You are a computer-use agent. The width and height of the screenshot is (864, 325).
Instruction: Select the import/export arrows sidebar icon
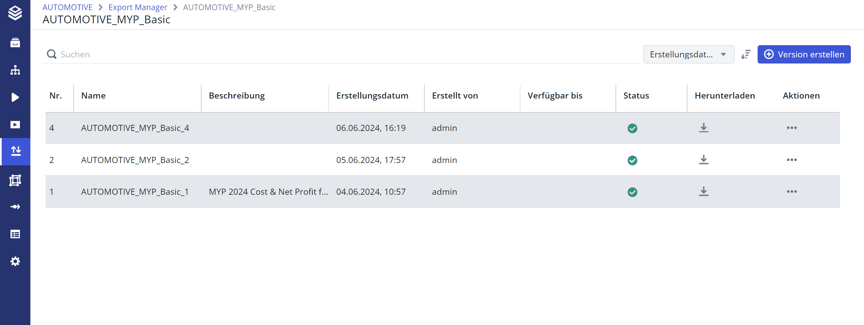(16, 152)
